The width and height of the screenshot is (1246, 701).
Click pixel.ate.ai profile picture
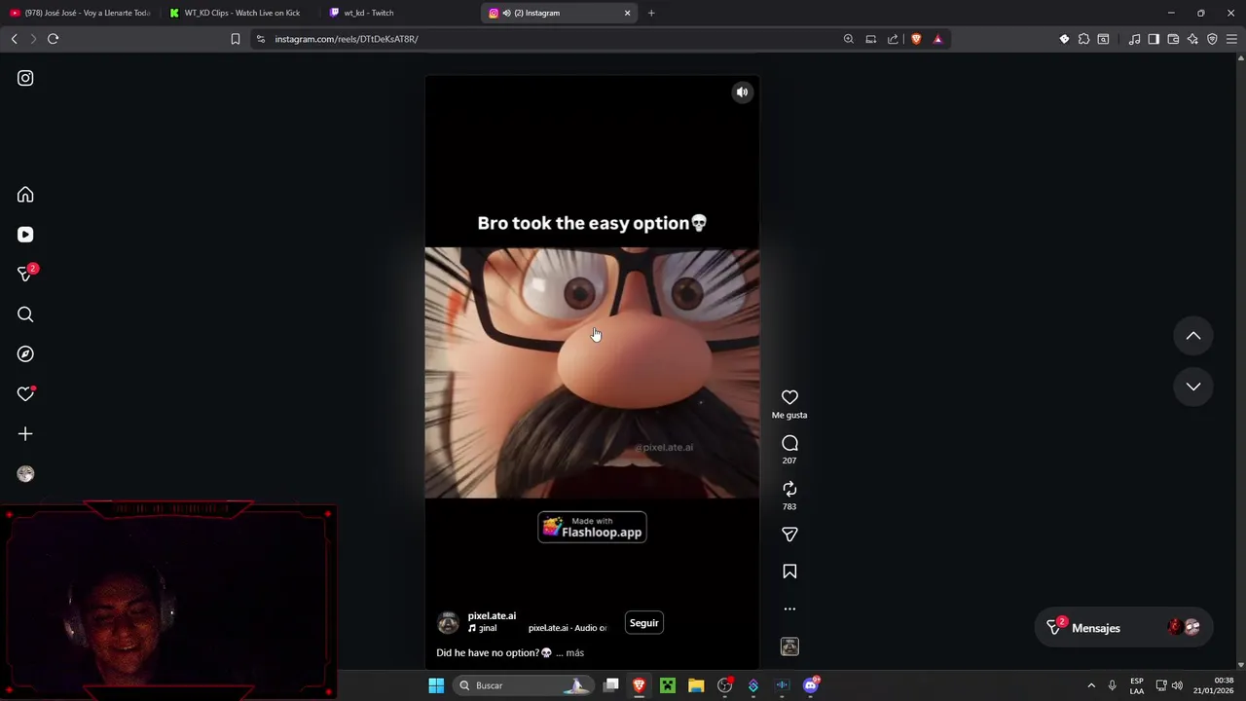click(x=448, y=623)
